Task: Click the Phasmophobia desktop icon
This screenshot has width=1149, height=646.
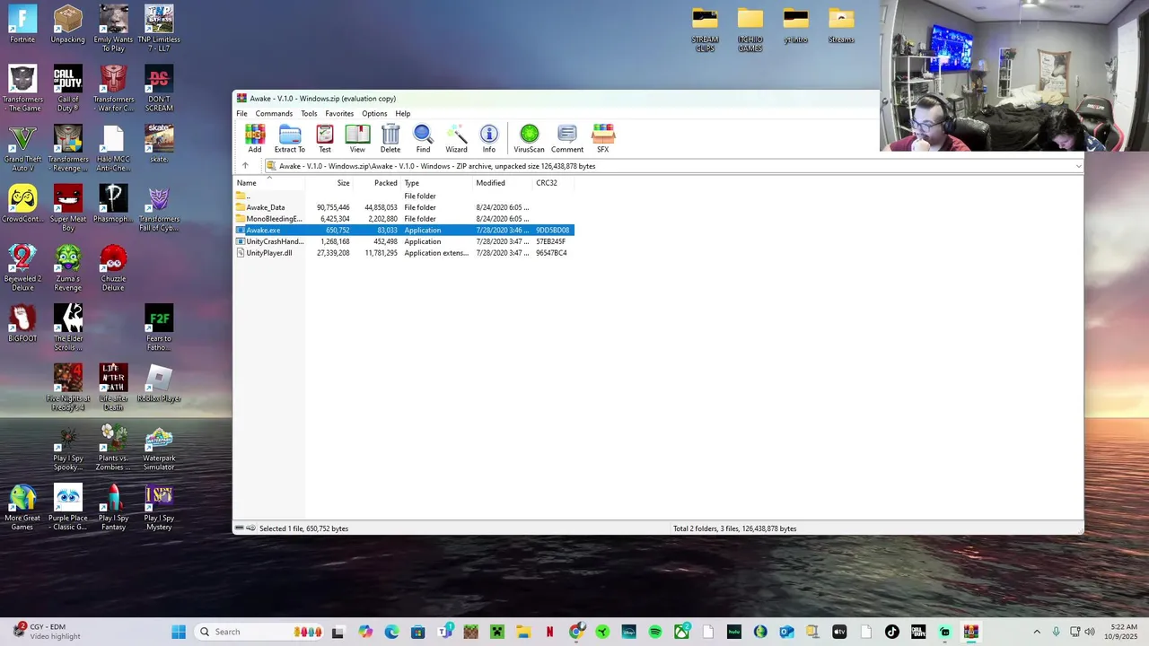Action: [x=113, y=204]
